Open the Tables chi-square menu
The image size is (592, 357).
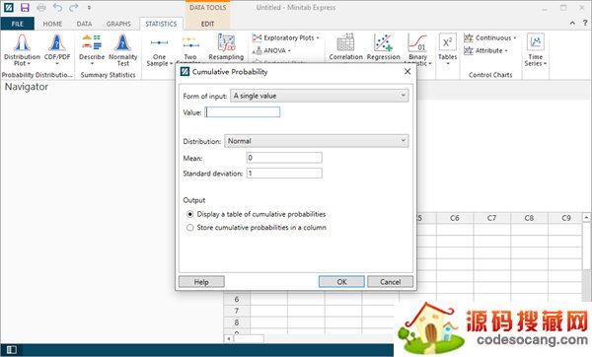click(447, 49)
